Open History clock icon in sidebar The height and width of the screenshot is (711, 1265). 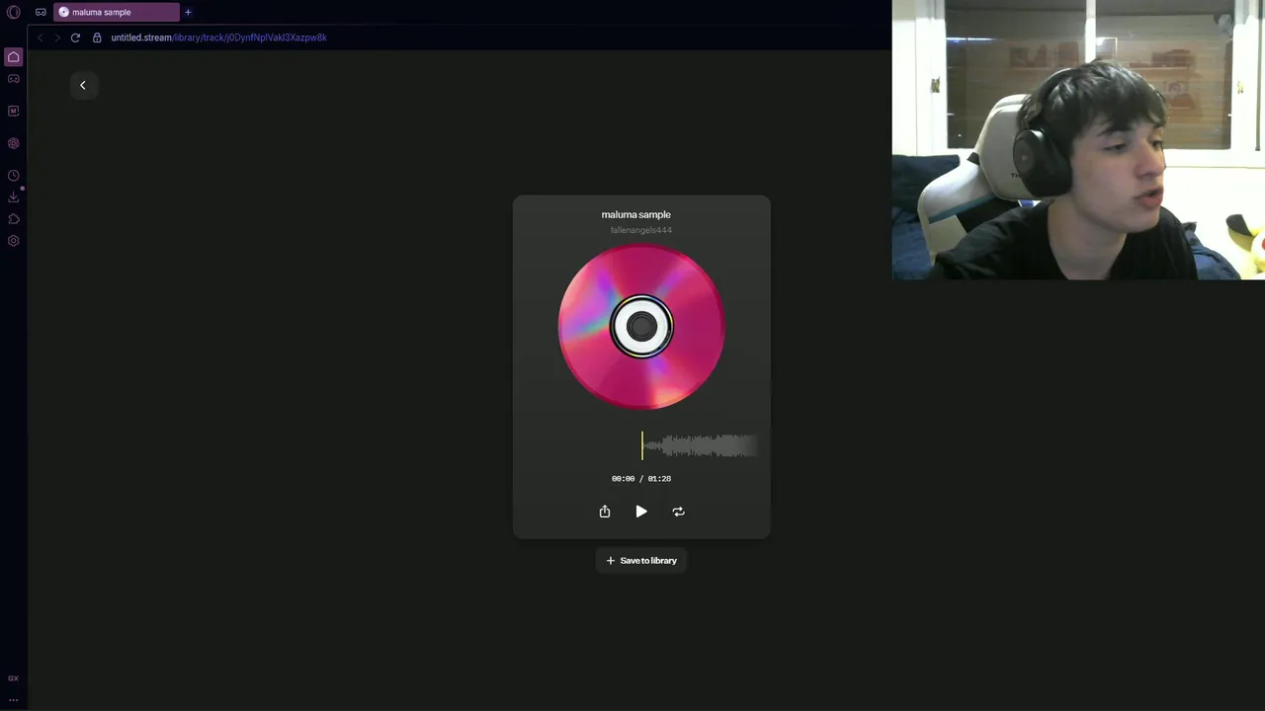pyautogui.click(x=14, y=176)
